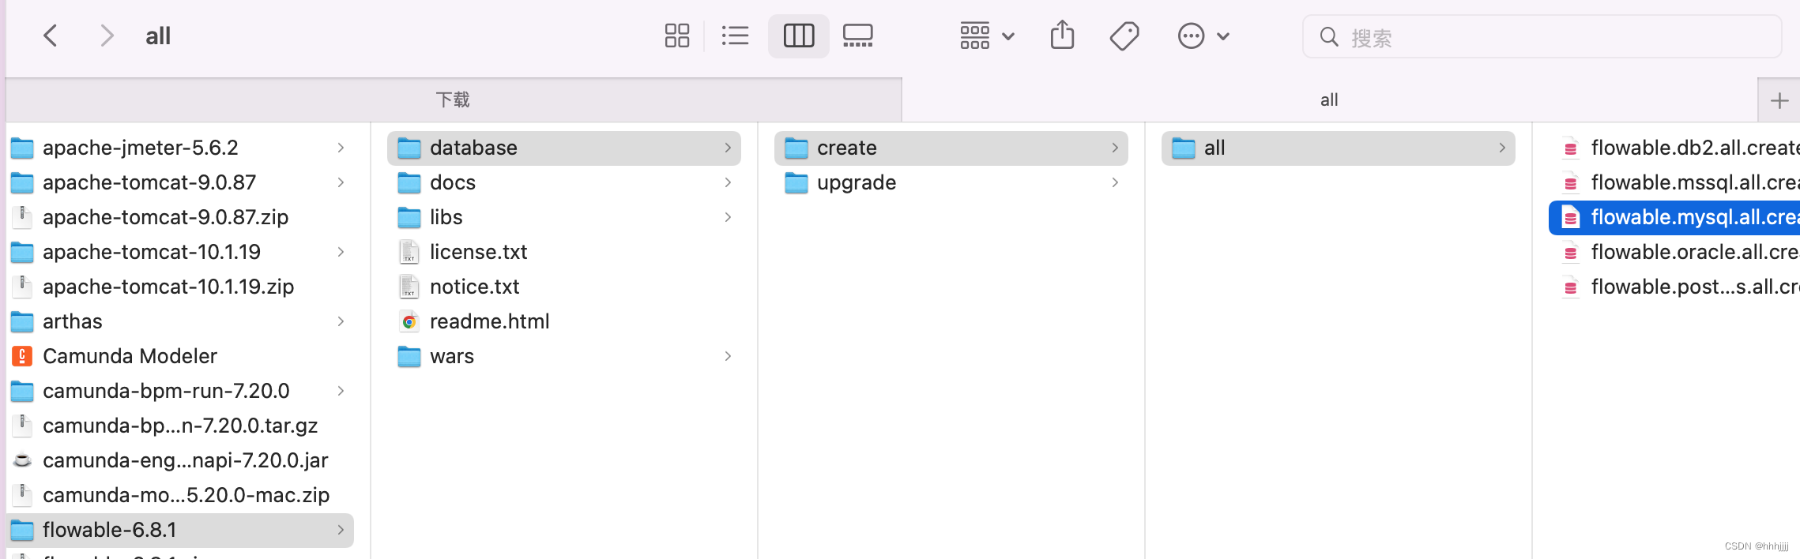
Task: Click the SQL icon of flowable.oracle file
Action: [x=1571, y=252]
